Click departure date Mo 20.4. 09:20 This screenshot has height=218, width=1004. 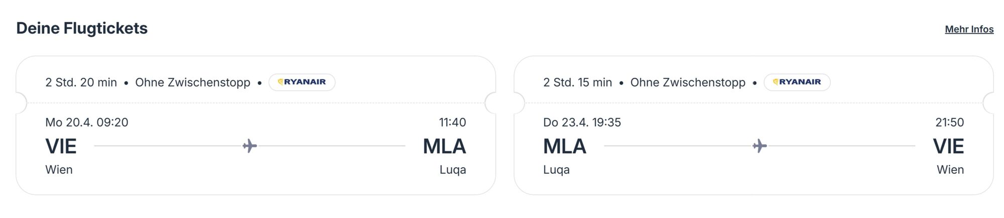pyautogui.click(x=87, y=122)
